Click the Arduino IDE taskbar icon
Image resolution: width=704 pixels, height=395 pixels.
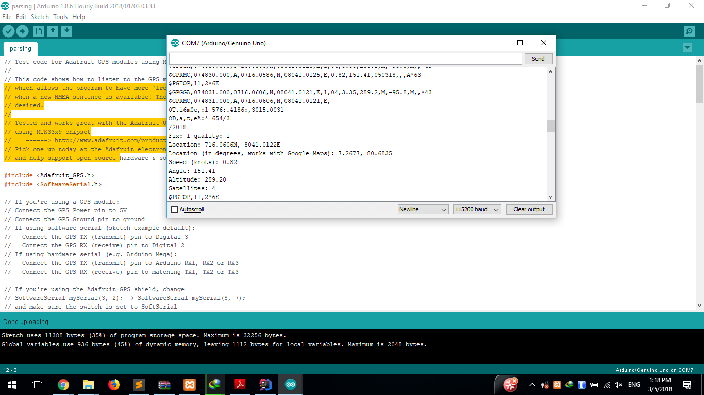pyautogui.click(x=291, y=385)
